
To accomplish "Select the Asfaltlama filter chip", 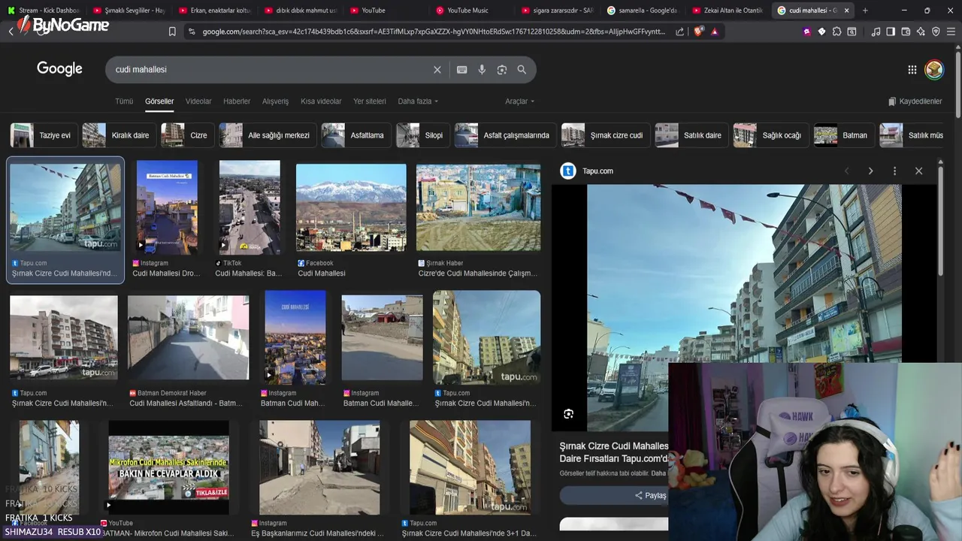I will [x=356, y=135].
